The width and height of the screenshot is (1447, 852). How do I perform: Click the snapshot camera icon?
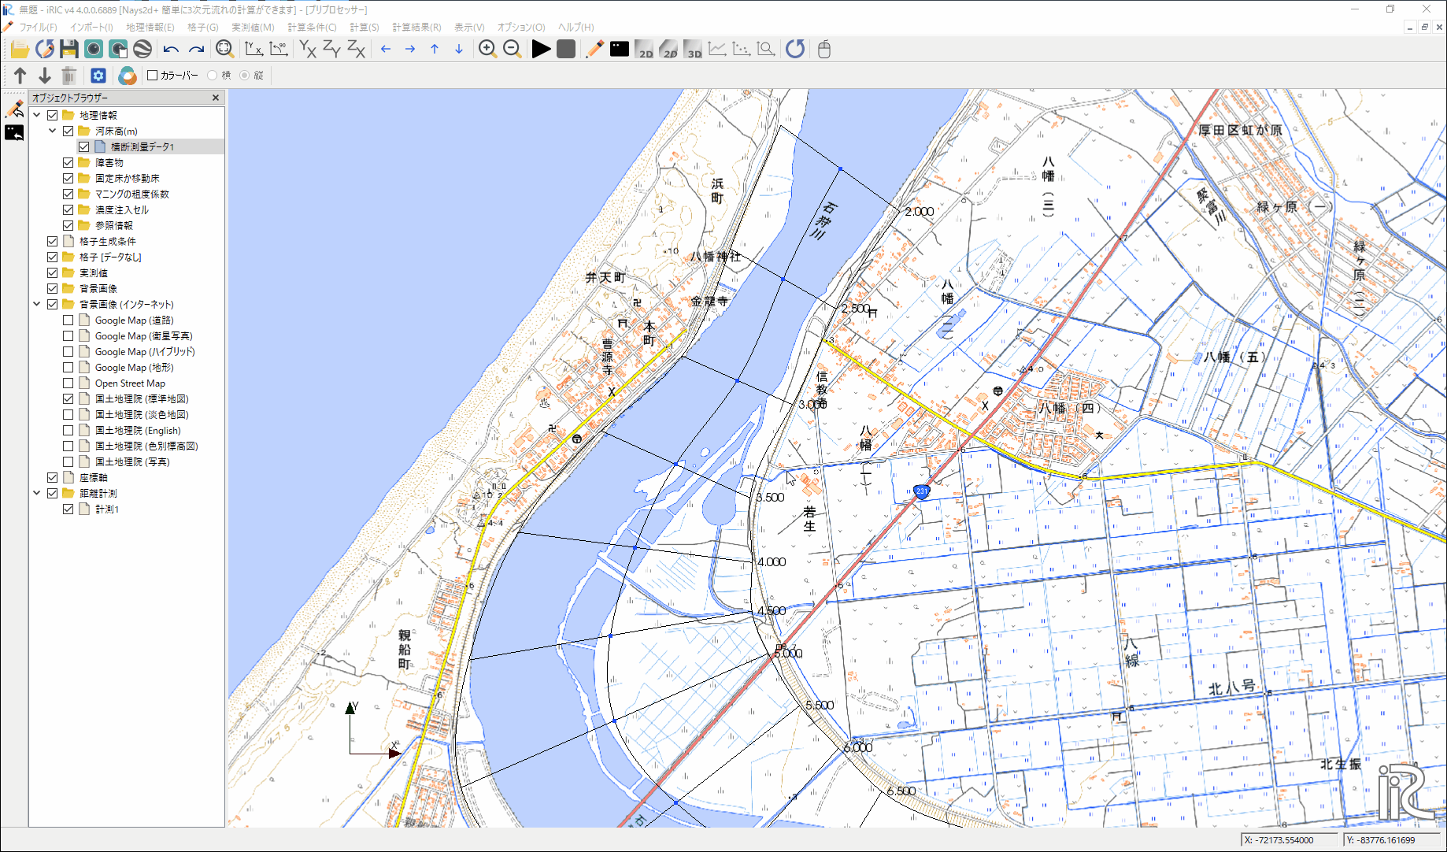click(x=94, y=49)
